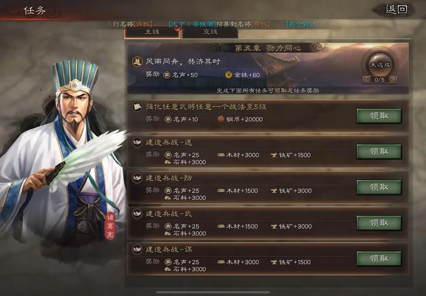Click building icon next to 建造兵战-速
The height and width of the screenshot is (296, 426).
click(137, 143)
